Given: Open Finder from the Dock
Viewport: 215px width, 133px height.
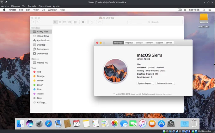Looking at the screenshot, I should pyautogui.click(x=20, y=123).
